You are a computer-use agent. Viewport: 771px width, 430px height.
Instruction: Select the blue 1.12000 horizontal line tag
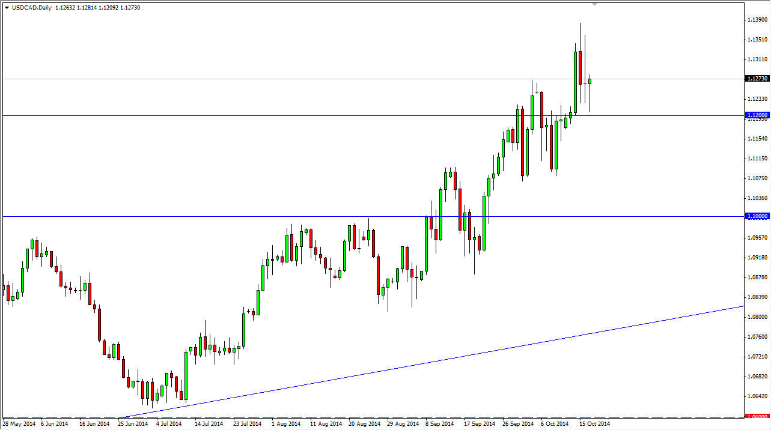point(757,115)
